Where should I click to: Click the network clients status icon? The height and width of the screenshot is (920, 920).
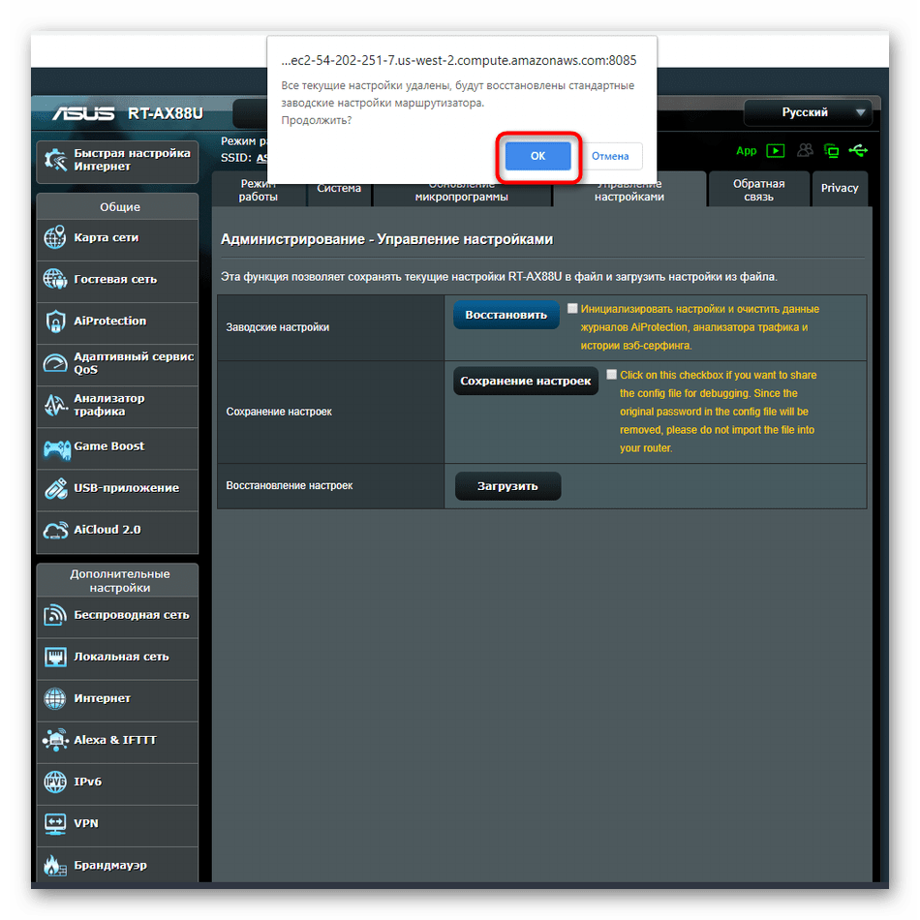coord(832,151)
